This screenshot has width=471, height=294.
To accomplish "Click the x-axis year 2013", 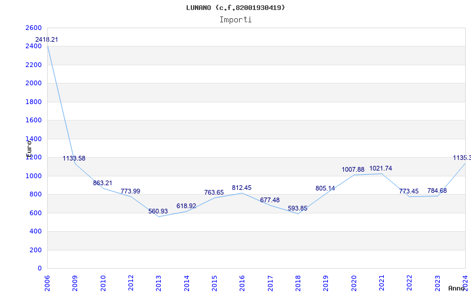I will pyautogui.click(x=158, y=283).
